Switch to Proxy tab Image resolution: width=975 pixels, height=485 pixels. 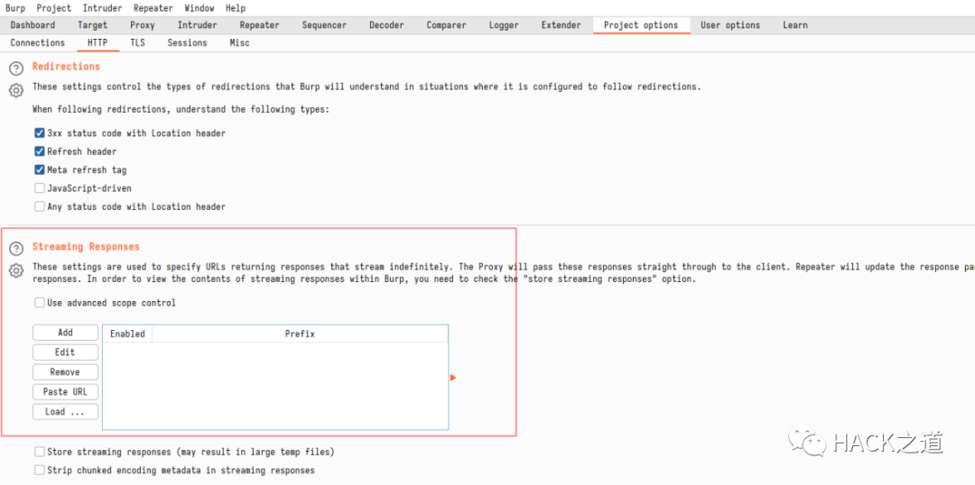[x=143, y=25]
